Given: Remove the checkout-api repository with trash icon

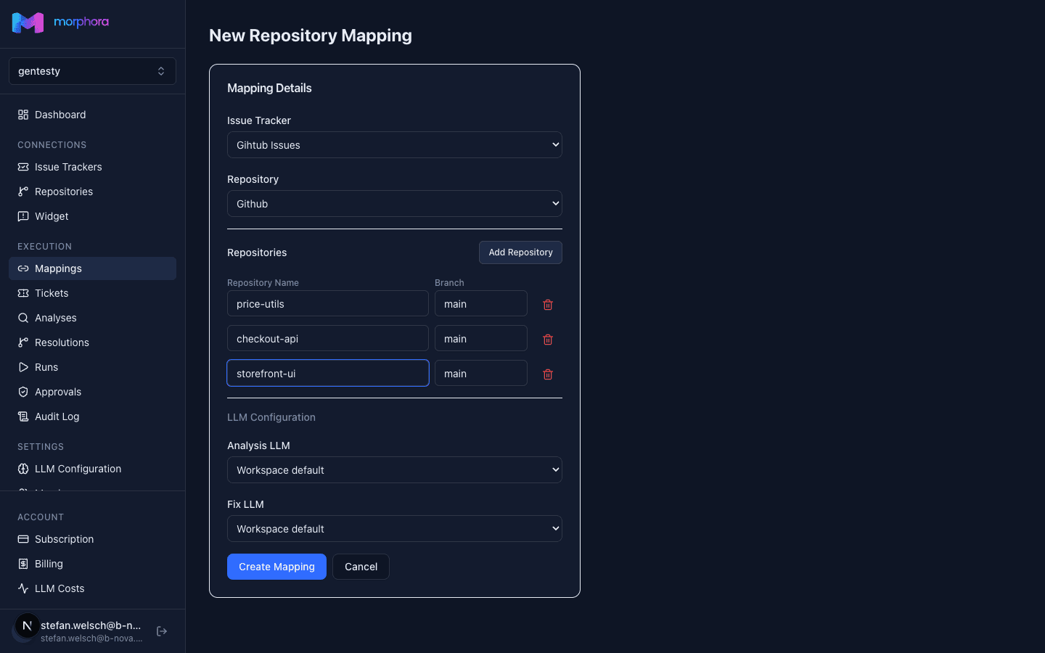Looking at the screenshot, I should tap(548, 339).
